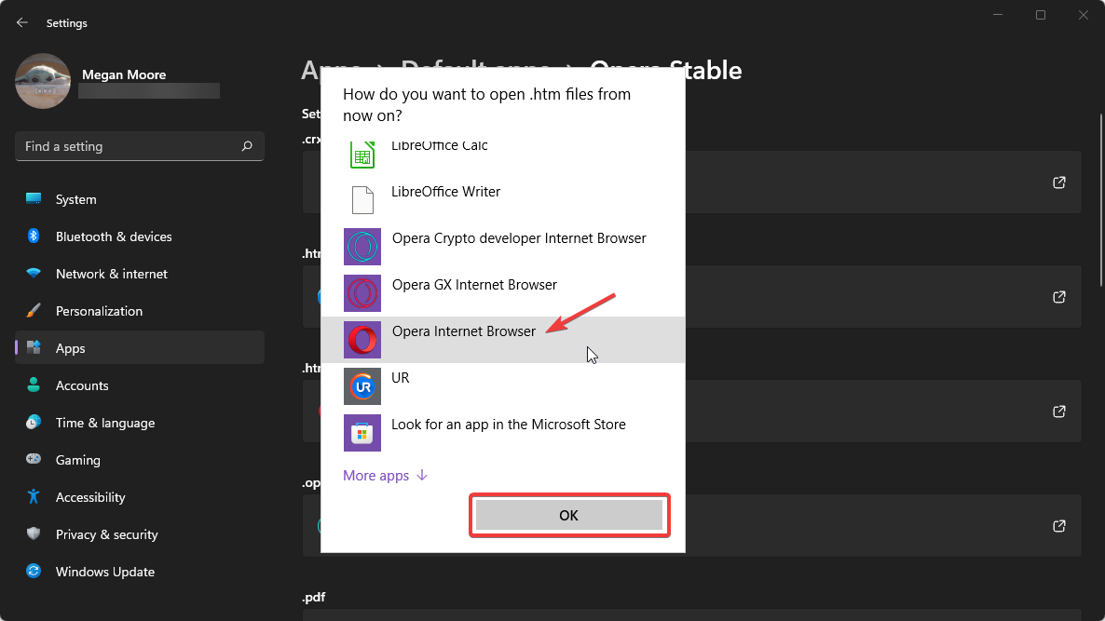1105x621 pixels.
Task: Click the Time & language globe icon
Action: pyautogui.click(x=34, y=423)
